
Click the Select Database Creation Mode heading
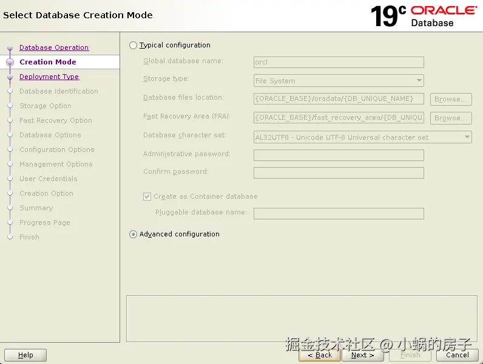point(78,15)
